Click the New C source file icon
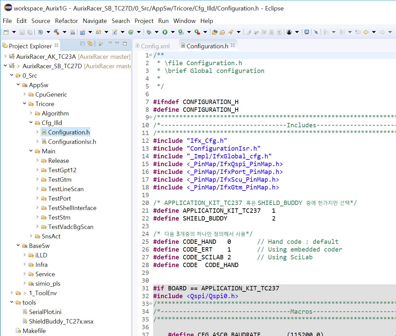The width and height of the screenshot is (396, 336). point(115,32)
